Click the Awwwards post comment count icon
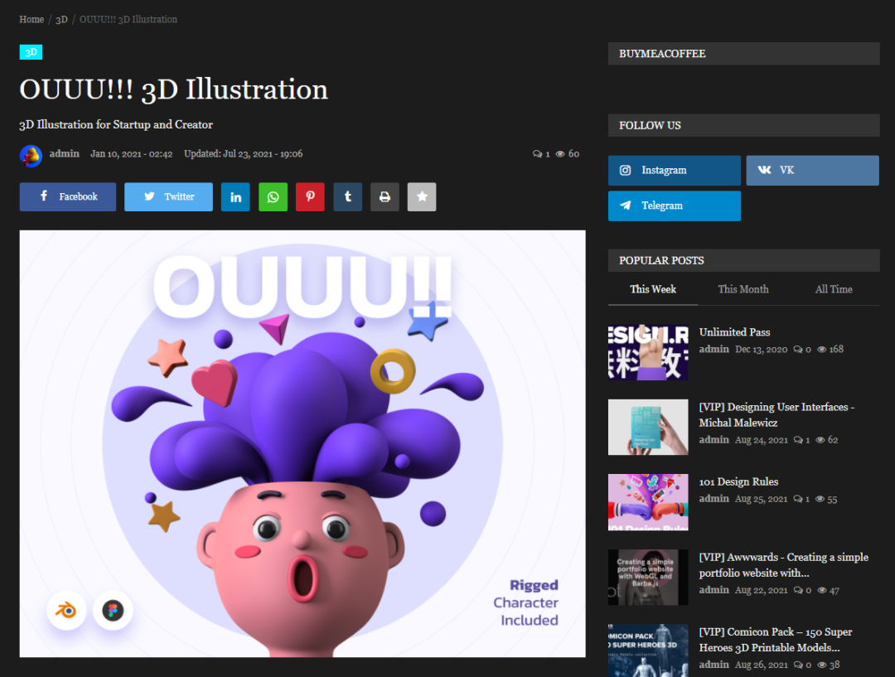 coord(798,590)
